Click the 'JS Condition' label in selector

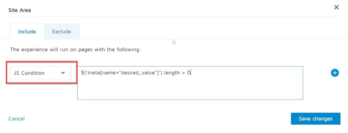(29, 73)
